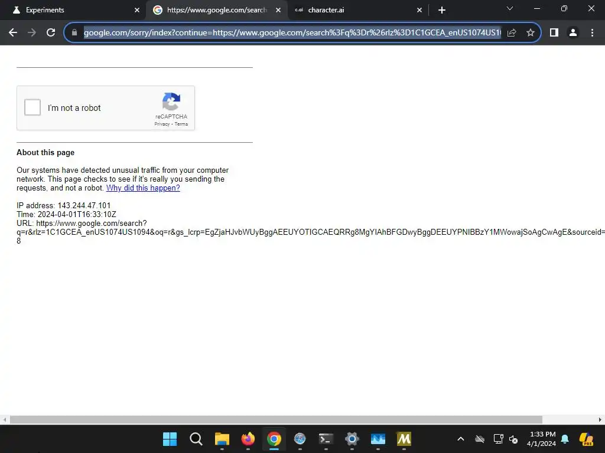Viewport: 605px width, 453px height.
Task: Click the Time: 2024-04-01T16:33:10Z line
Action: click(66, 214)
